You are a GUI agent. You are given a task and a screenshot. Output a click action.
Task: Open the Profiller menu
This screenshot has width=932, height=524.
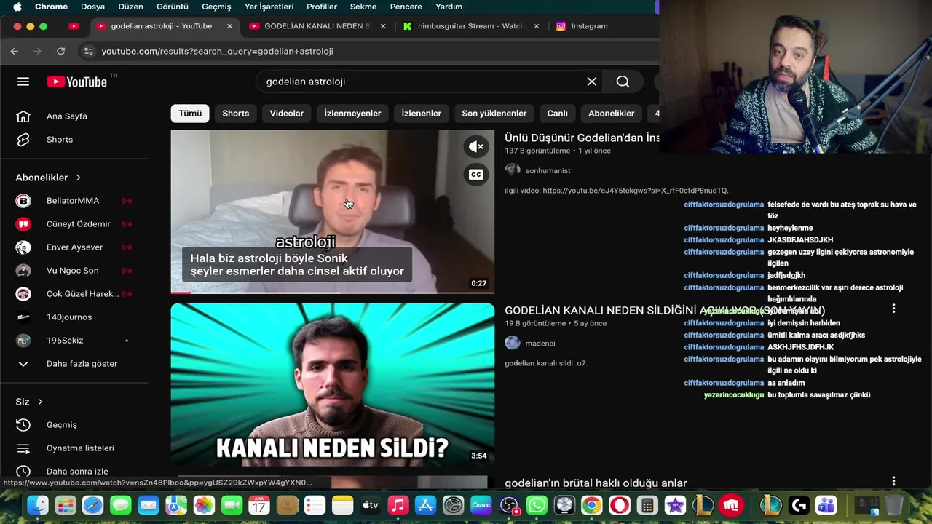322,7
